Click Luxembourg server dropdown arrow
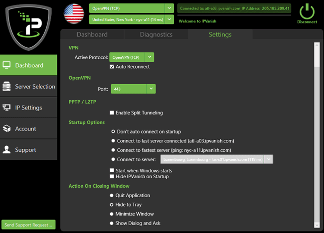This screenshot has height=233, width=324. [x=269, y=159]
